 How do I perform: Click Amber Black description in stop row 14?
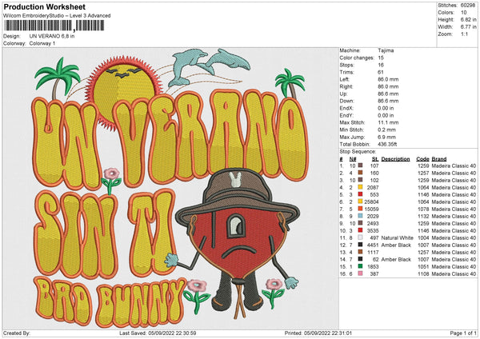(396, 260)
